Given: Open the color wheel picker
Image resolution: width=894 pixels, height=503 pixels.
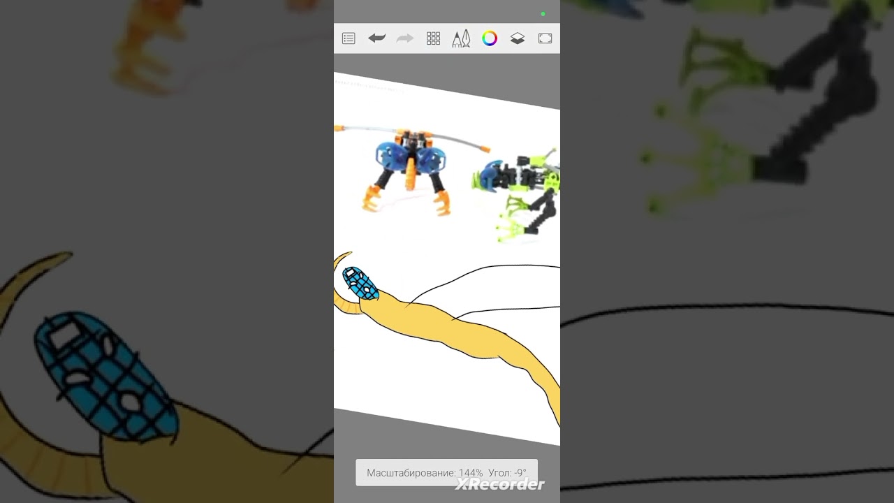Looking at the screenshot, I should pos(490,38).
